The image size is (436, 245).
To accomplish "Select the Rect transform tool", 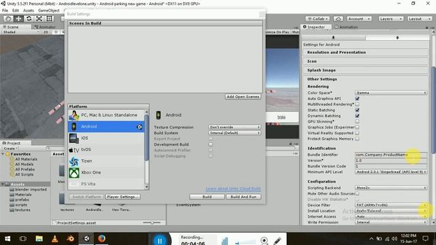I will tap(49, 18).
